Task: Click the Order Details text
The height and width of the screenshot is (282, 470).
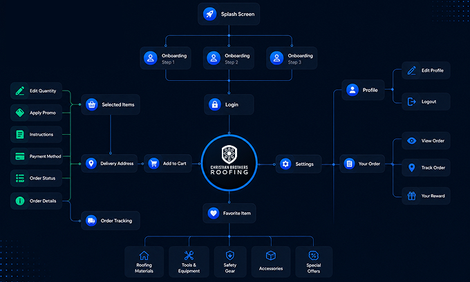Action: coord(43,200)
